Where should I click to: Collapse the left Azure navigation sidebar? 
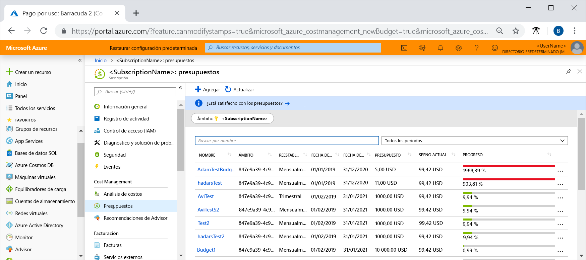point(80,61)
